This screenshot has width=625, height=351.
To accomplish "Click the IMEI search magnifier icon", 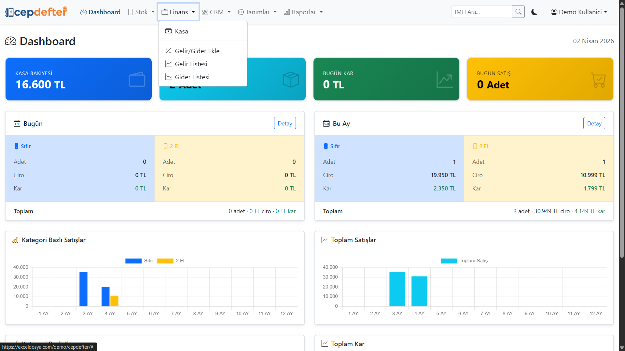I will click(x=518, y=12).
